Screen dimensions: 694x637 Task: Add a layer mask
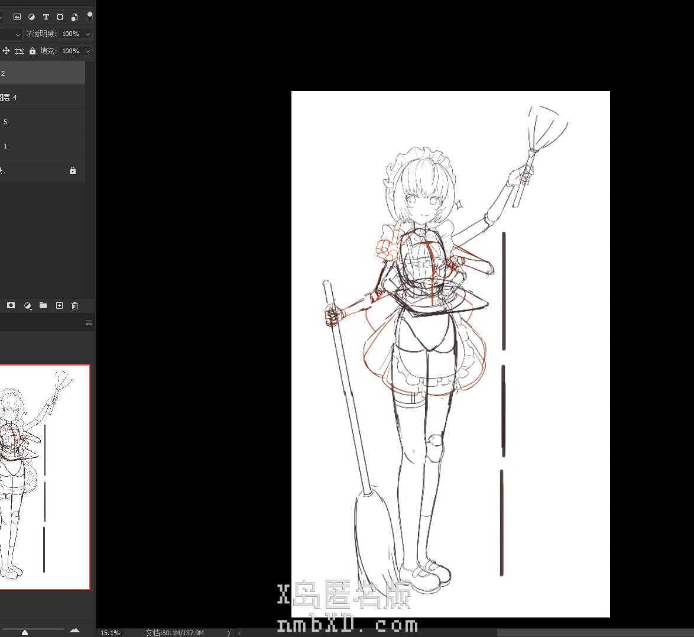click(x=11, y=305)
